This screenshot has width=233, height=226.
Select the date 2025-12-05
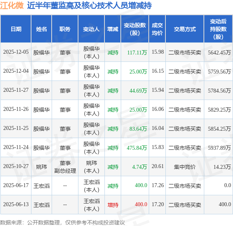click(16, 52)
